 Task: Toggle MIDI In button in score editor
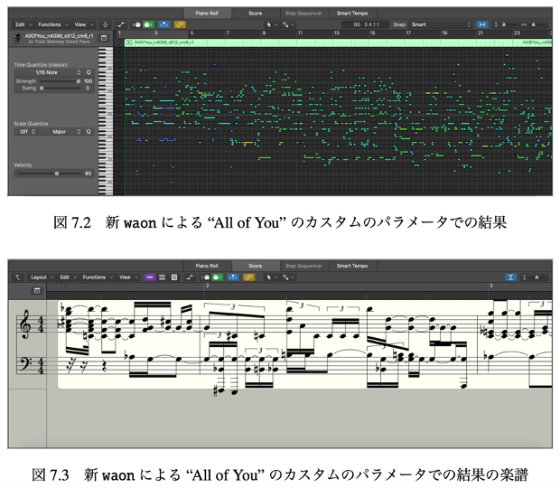point(206,277)
